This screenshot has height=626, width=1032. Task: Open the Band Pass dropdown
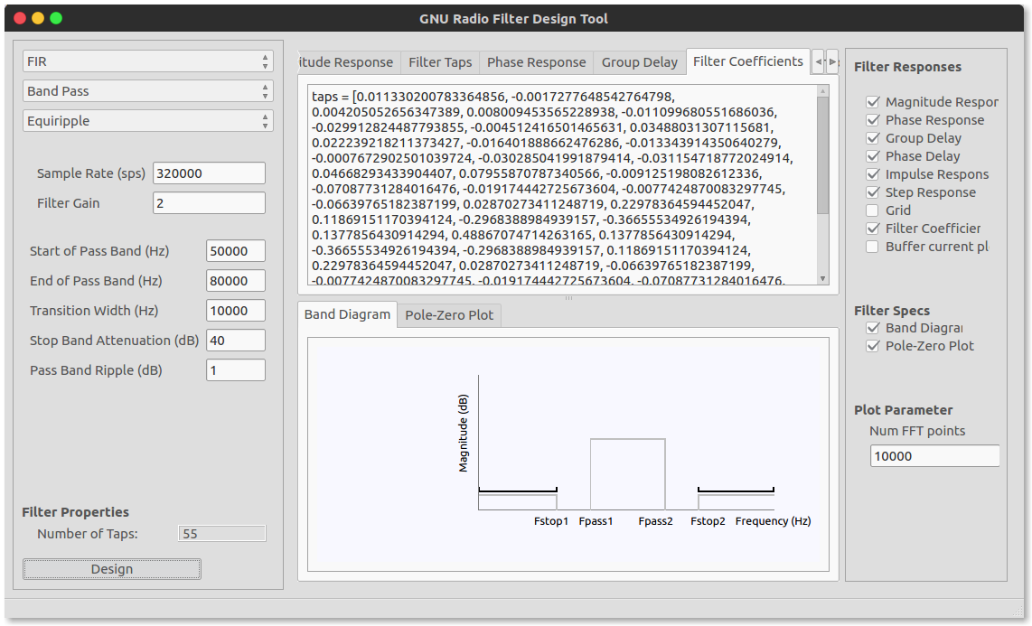tap(147, 90)
